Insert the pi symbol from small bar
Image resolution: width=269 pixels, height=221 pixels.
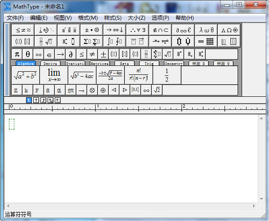pos(17,54)
